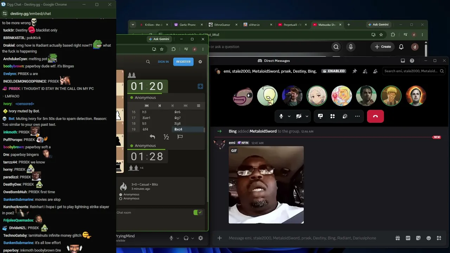
Task: Open pinned messages in Discord header
Action: pyautogui.click(x=355, y=71)
